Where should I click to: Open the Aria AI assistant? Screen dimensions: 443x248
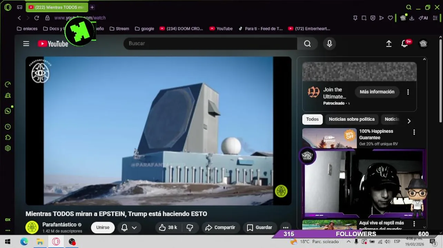coord(423,18)
